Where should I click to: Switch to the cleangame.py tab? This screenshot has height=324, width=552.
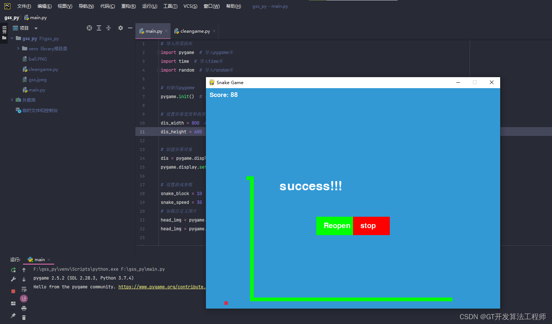click(x=194, y=31)
